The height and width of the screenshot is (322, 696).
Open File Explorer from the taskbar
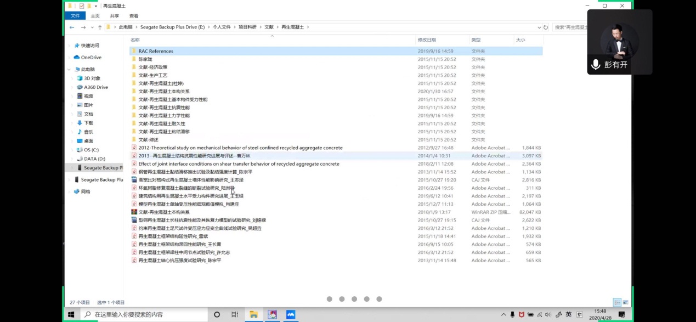253,314
